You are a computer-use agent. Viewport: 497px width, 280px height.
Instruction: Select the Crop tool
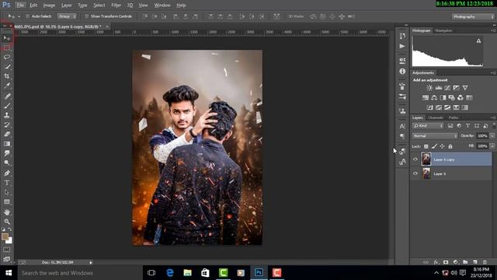tap(7, 76)
